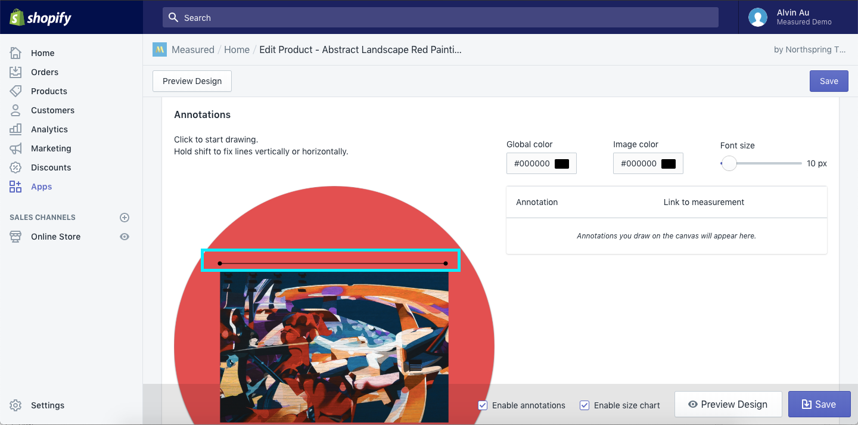Open the Global color black swatch
The image size is (858, 425).
tap(562, 163)
